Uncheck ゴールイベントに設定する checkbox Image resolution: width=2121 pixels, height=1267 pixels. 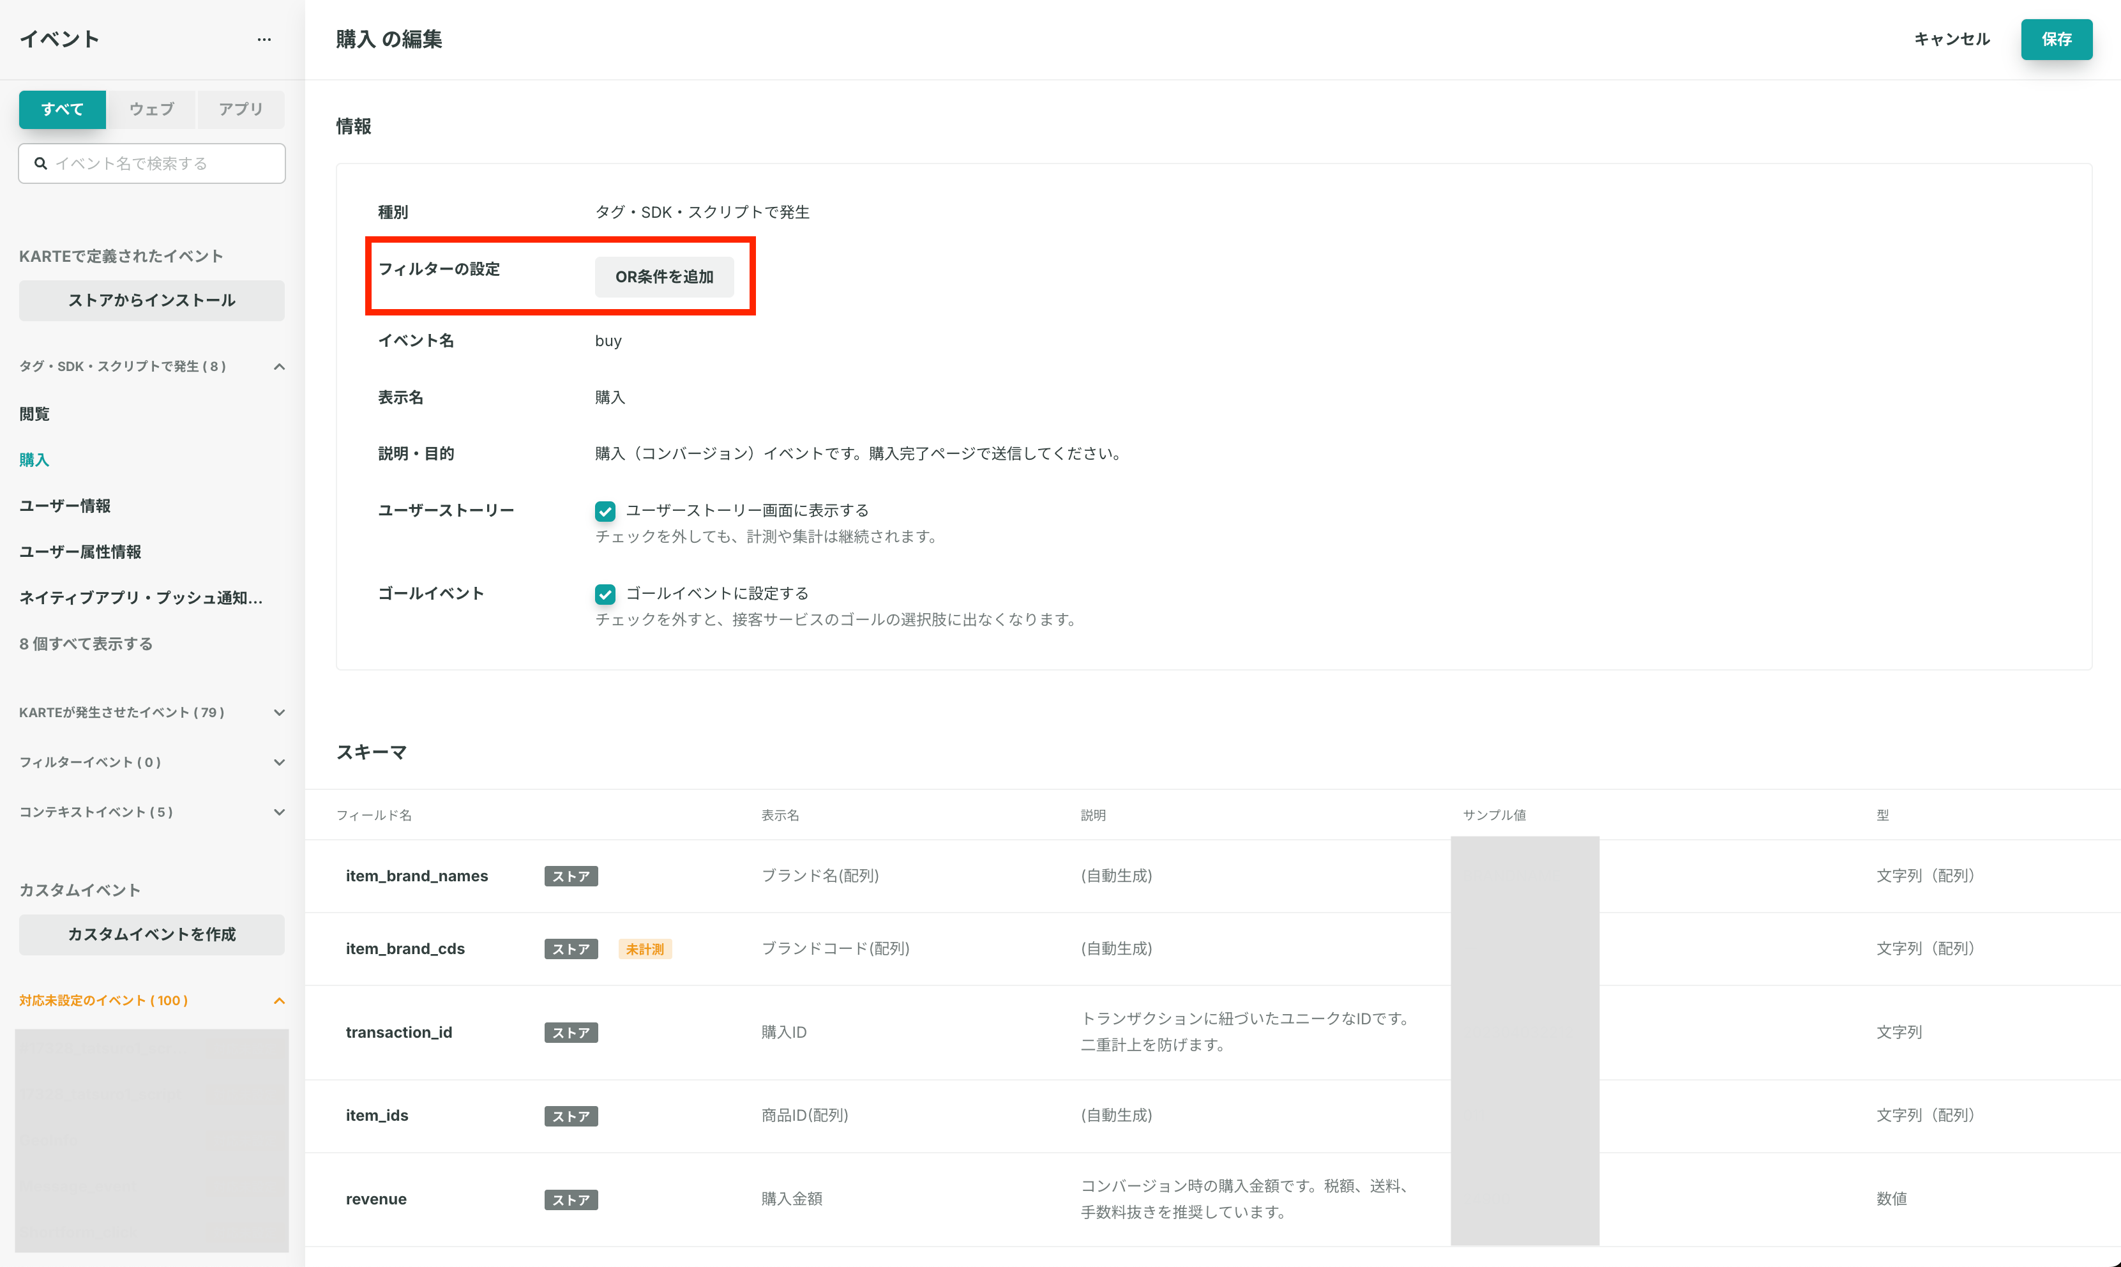[605, 595]
